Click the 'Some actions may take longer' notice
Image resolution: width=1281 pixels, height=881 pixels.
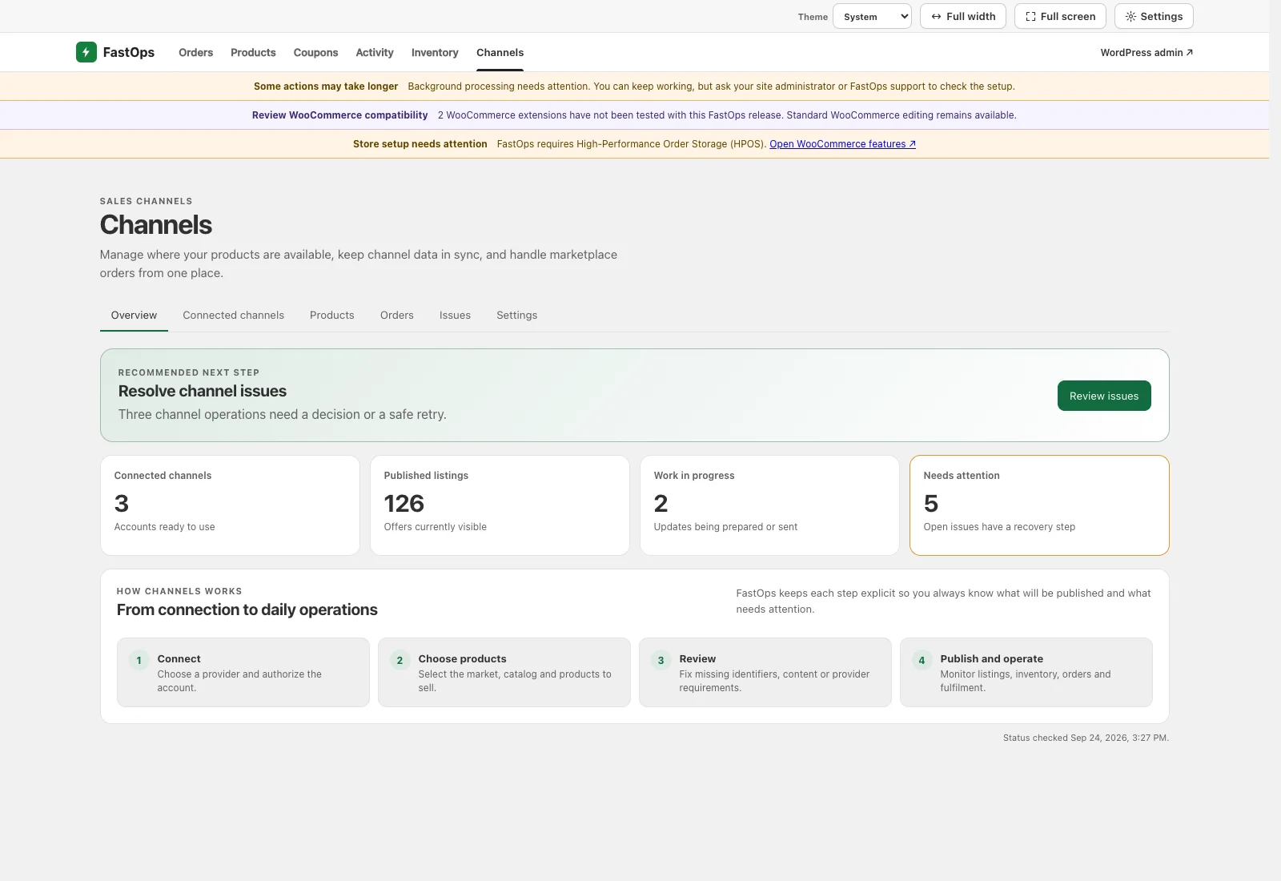pos(634,86)
